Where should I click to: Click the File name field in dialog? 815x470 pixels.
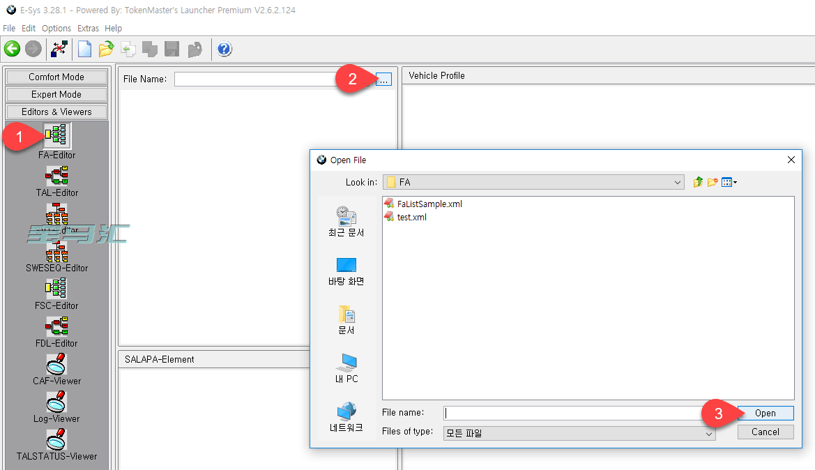pyautogui.click(x=572, y=413)
